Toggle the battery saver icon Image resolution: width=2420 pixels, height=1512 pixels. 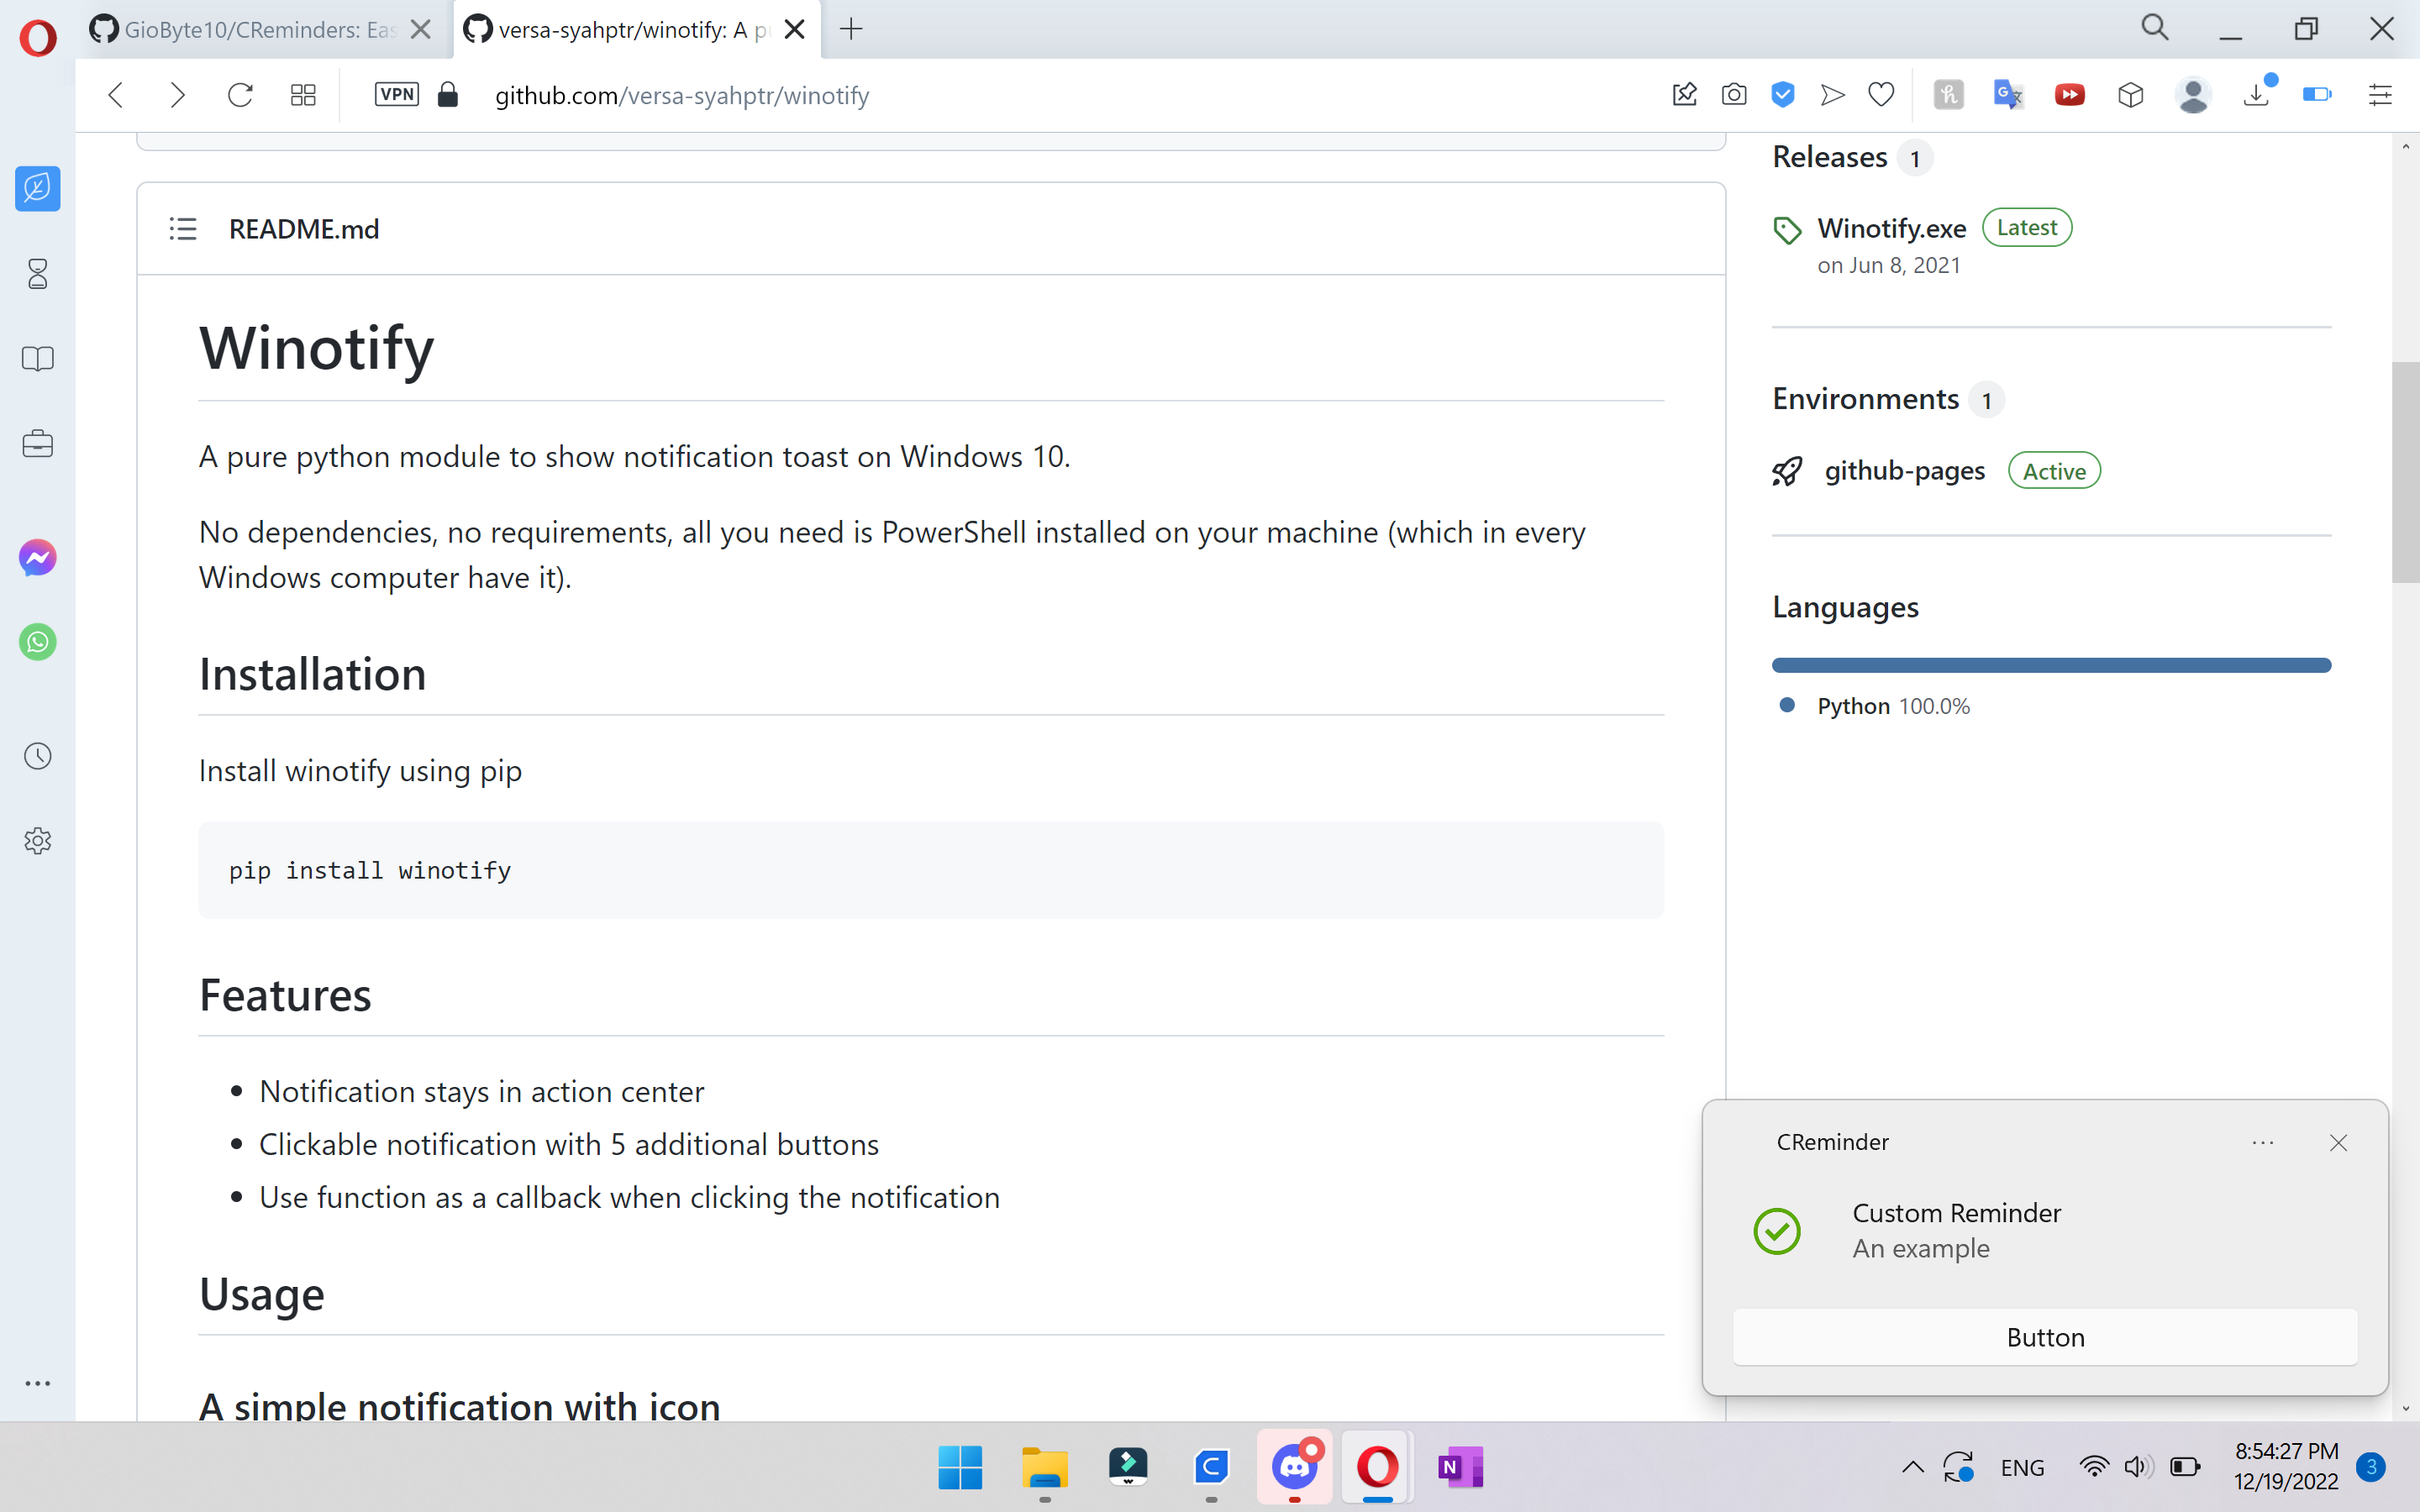click(x=2316, y=95)
